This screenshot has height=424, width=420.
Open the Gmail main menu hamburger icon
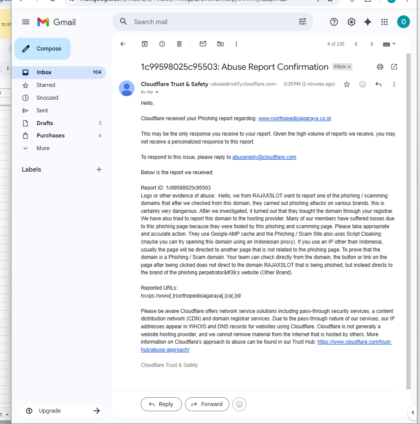(x=26, y=22)
